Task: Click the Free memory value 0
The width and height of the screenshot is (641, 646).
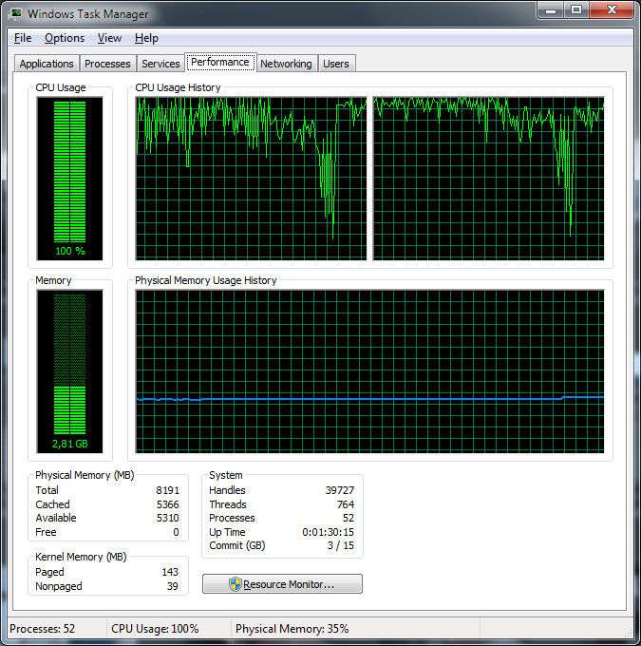Action: point(176,532)
